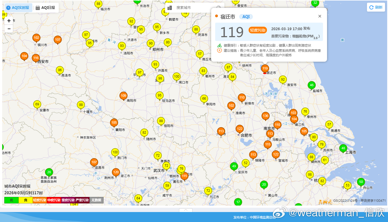
Task: Select the 28 marker at 恩施
Action: click(49, 172)
